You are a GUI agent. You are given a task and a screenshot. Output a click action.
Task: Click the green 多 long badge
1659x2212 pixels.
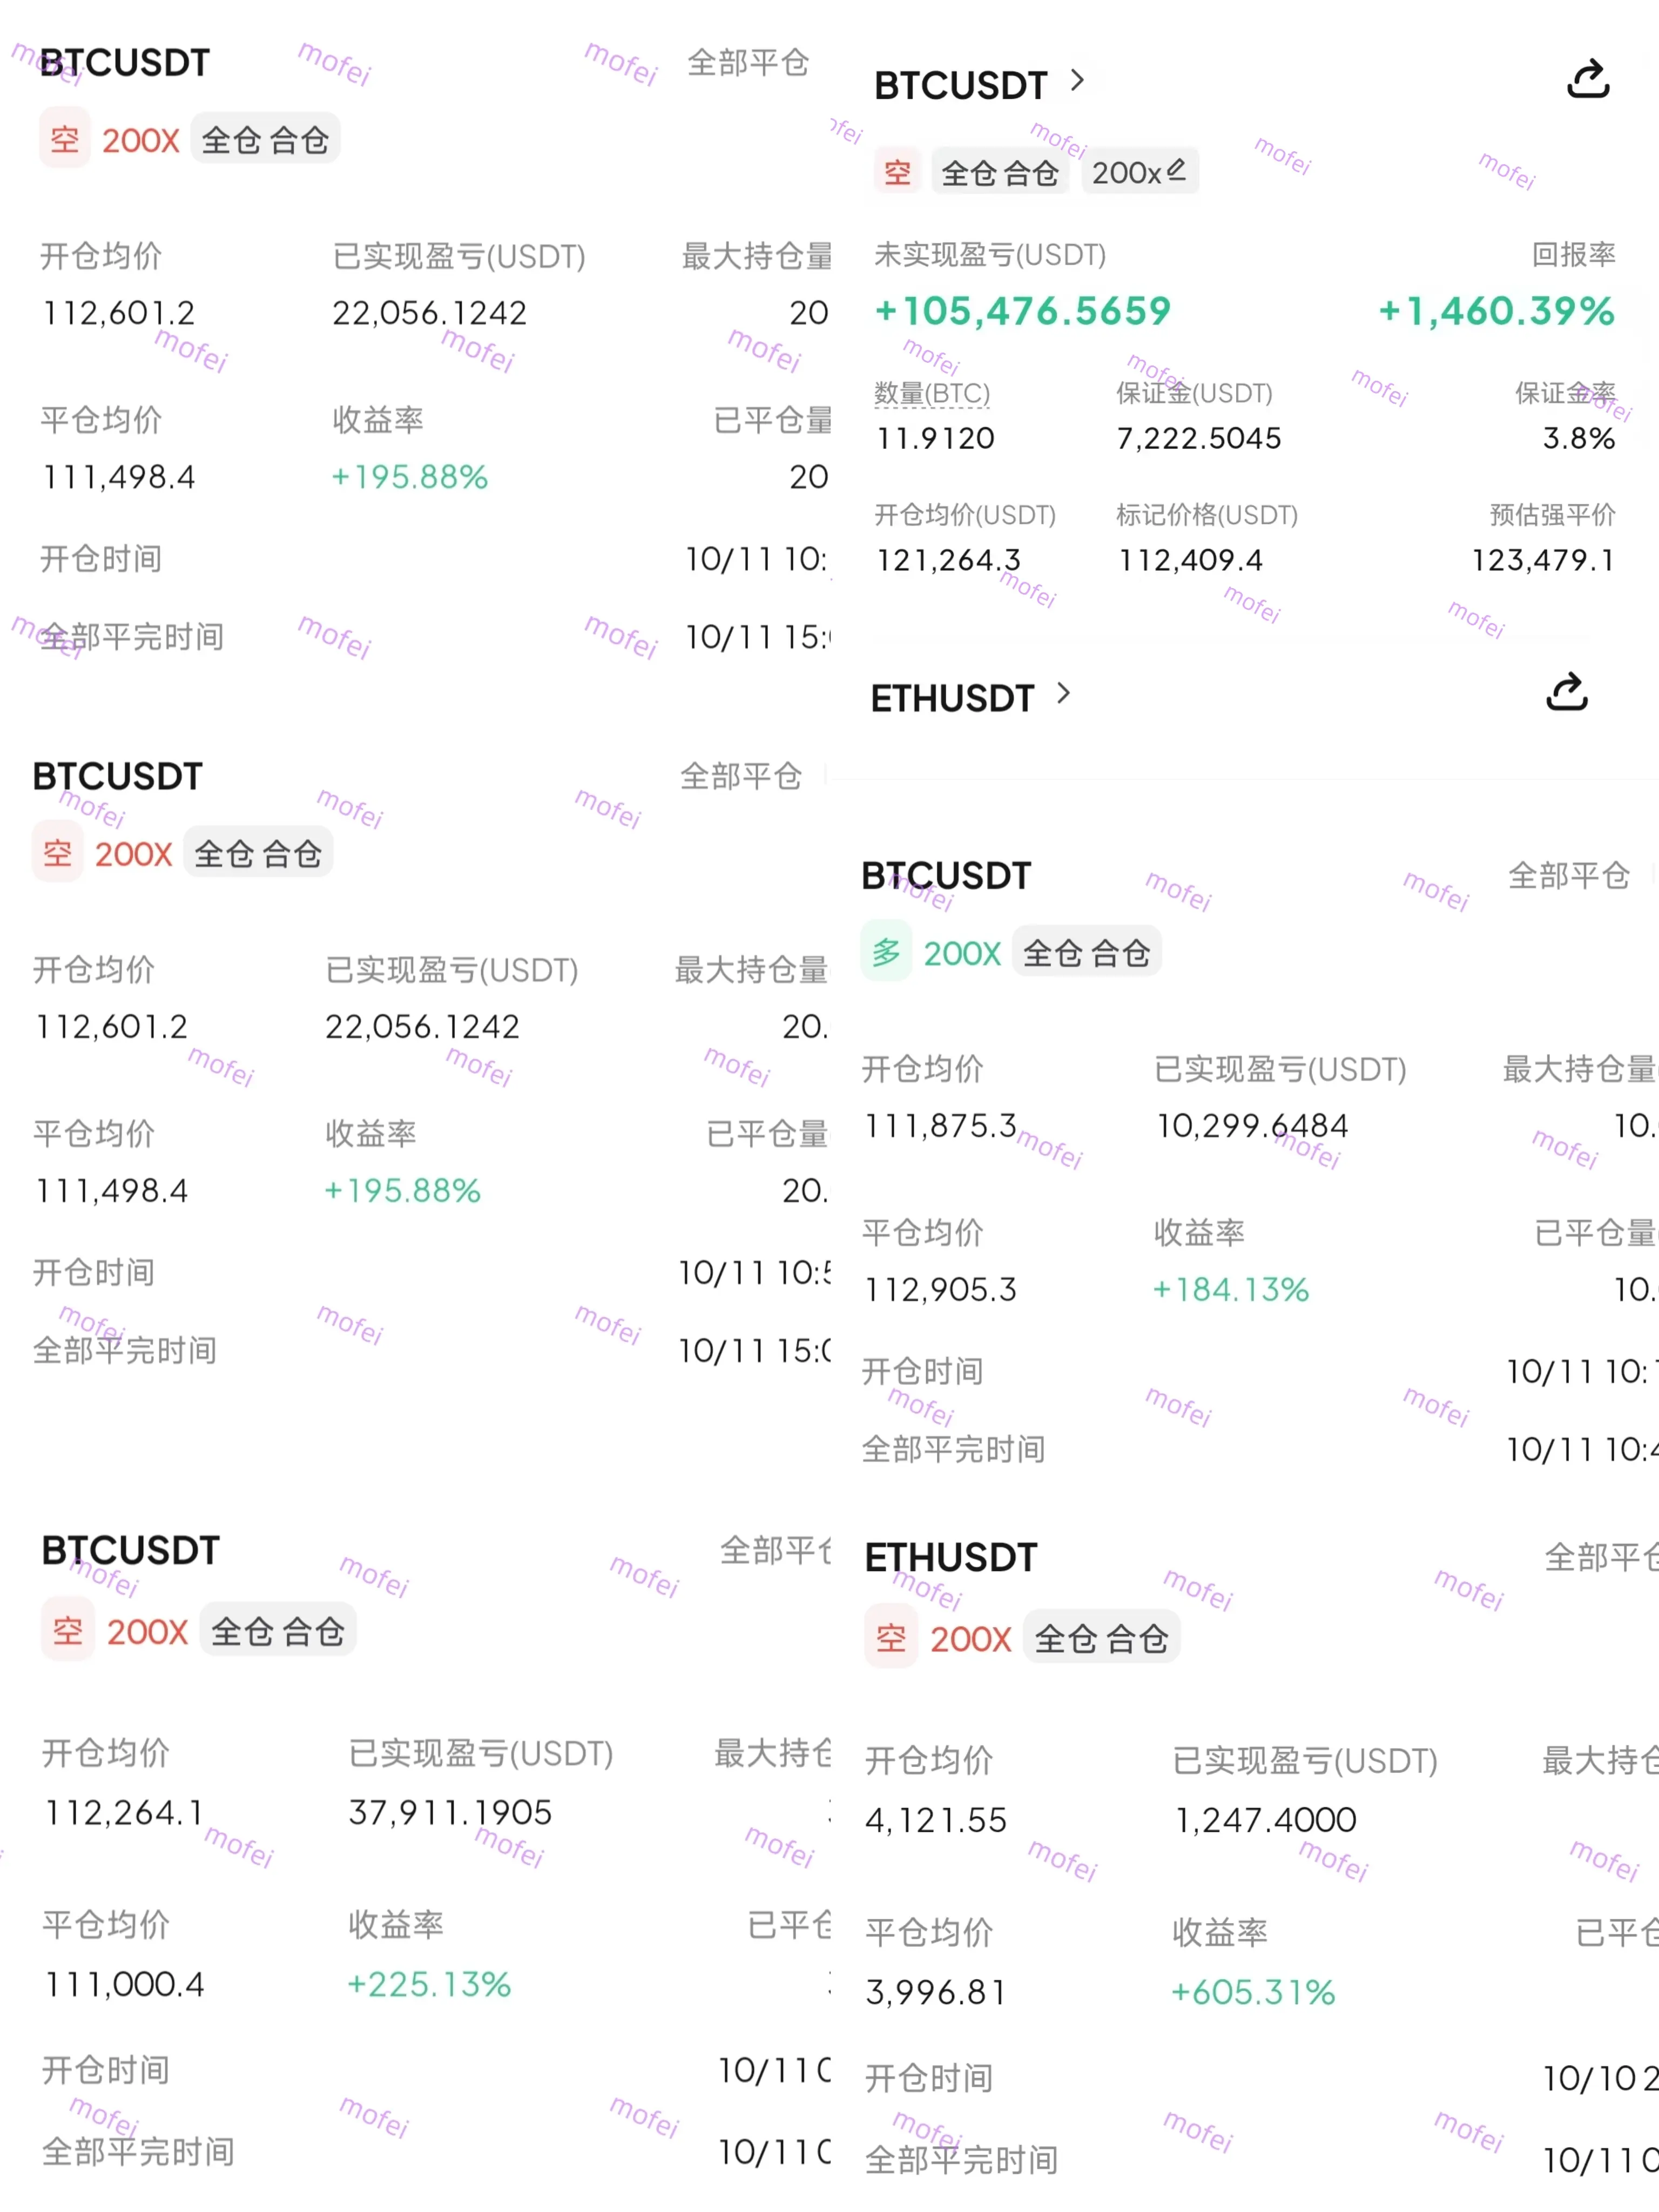(886, 953)
